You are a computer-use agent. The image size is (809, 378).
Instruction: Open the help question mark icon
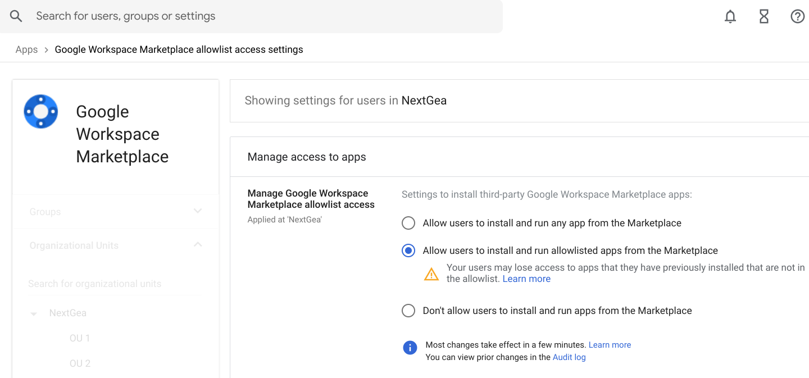(x=798, y=17)
